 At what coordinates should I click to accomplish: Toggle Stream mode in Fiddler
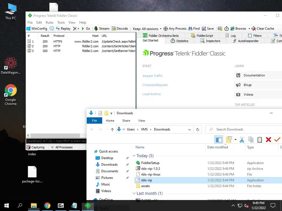pos(102,29)
